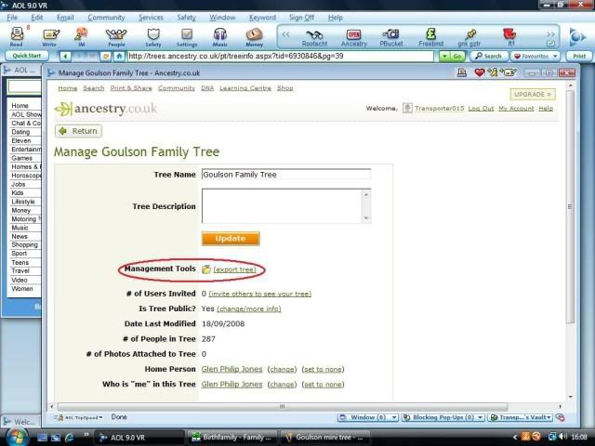Open the Read mail icon
Viewport: 595px width, 446px height.
tap(17, 37)
